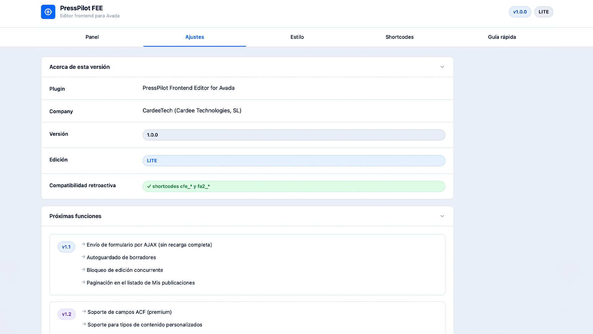
Task: Click the arrow icon before Autoguardado de borradores
Action: tap(83, 257)
